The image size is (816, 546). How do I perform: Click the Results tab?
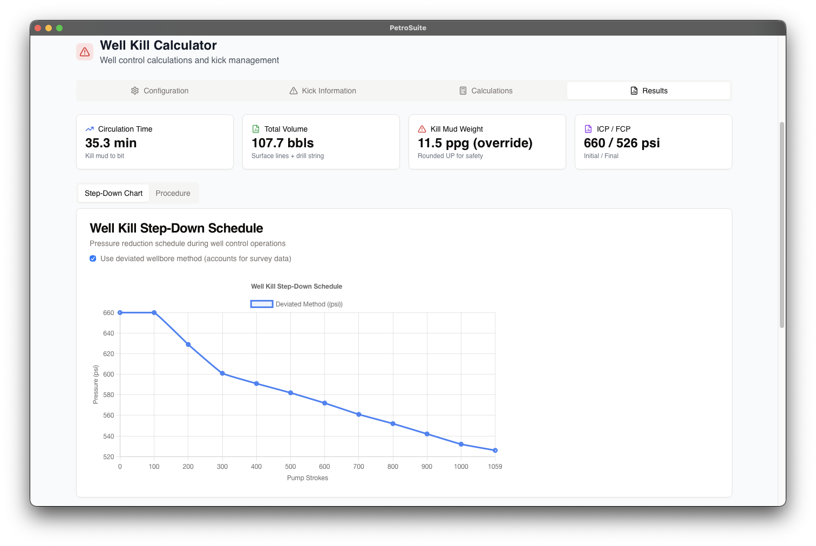coord(649,91)
